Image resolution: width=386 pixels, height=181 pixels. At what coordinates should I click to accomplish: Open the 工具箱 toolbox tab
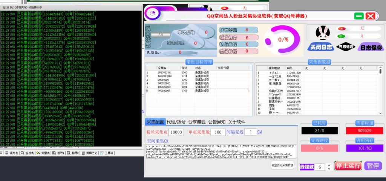107,153
